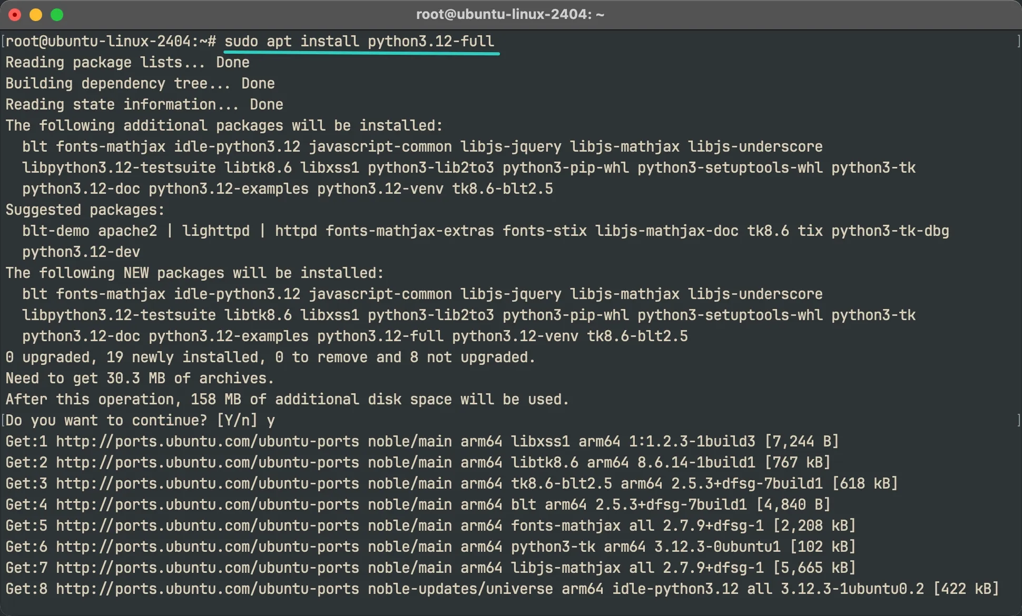Click the red close traffic light button
This screenshot has width=1022, height=616.
pyautogui.click(x=15, y=14)
